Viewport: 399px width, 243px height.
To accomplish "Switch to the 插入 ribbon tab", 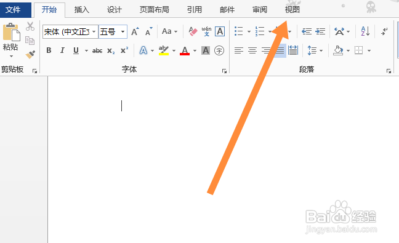I will click(x=82, y=10).
